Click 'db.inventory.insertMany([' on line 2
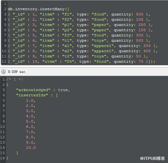The height and width of the screenshot is (163, 168). (39, 9)
